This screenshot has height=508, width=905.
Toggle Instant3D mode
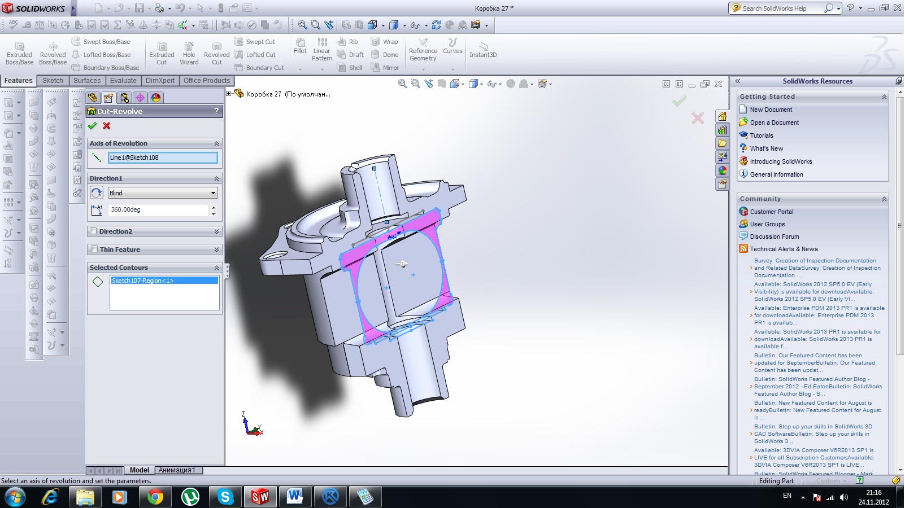point(483,50)
